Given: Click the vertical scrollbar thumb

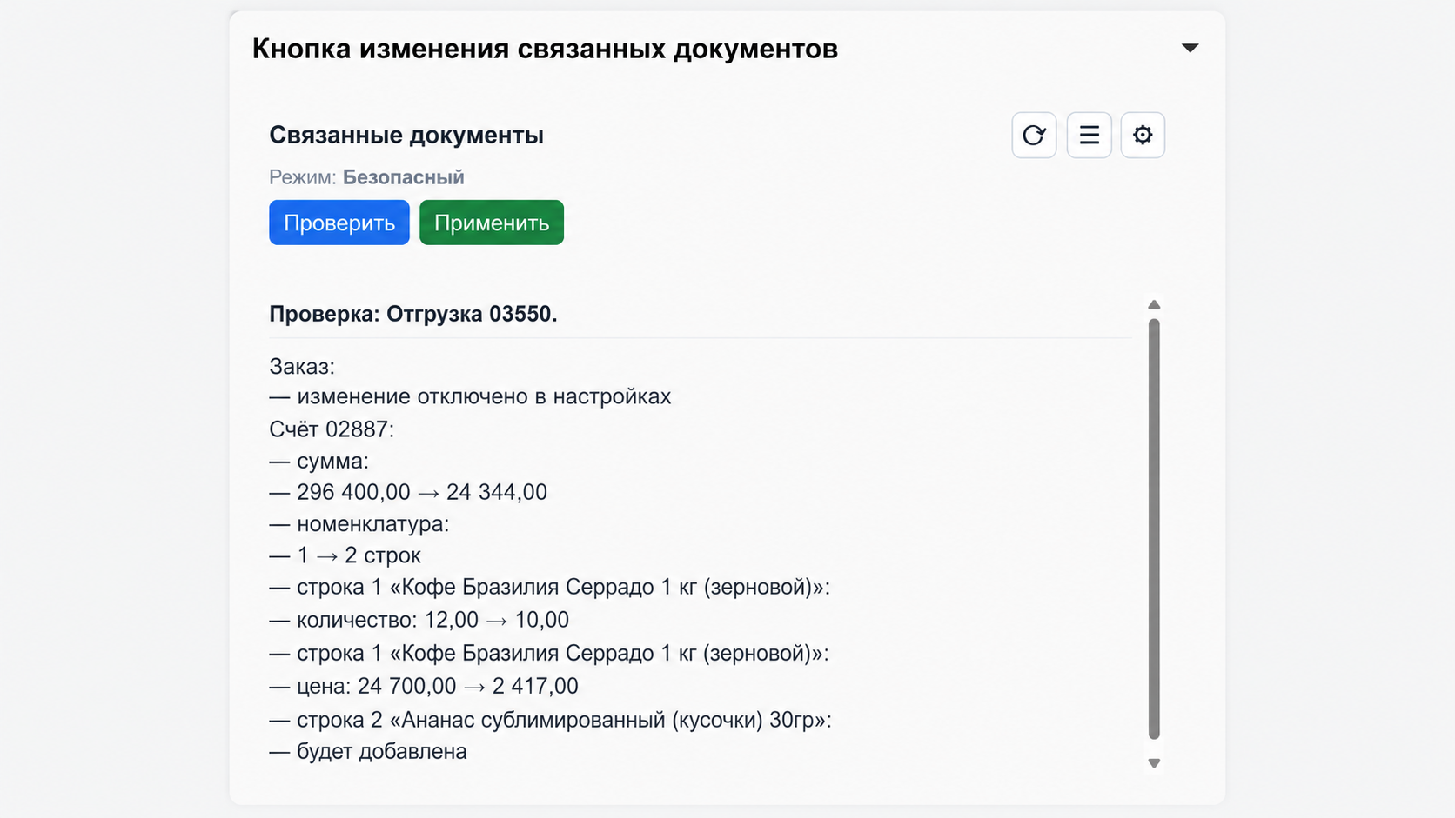Looking at the screenshot, I should 1154,529.
